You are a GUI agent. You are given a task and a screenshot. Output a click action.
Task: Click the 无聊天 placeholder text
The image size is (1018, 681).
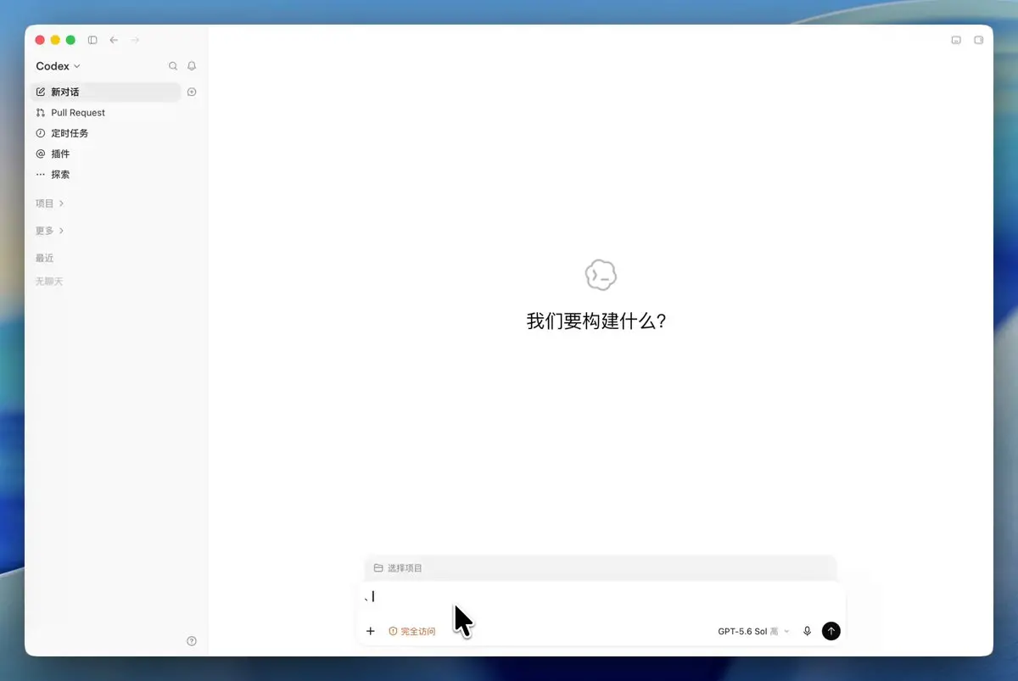pos(49,281)
